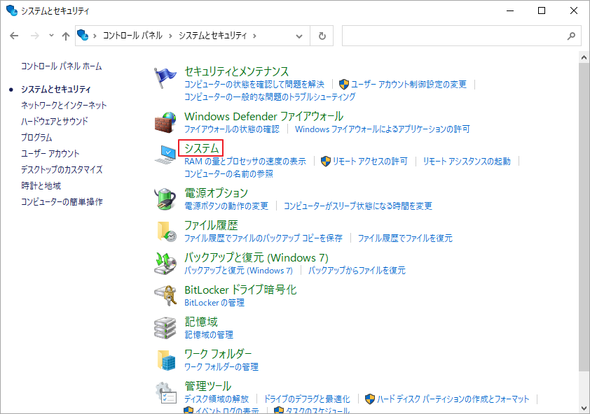
Task: Select コンピューターの簡単操作 in the sidebar
Action: [x=62, y=201]
